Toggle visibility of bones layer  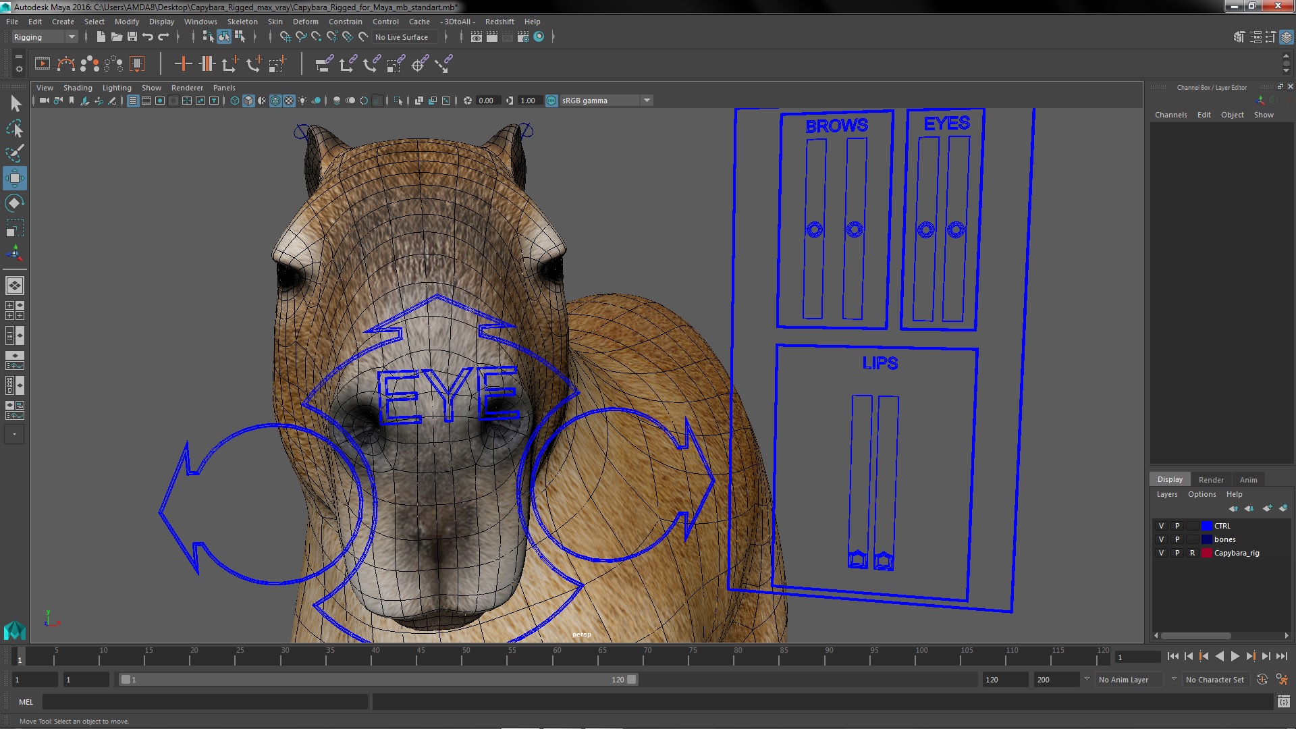click(x=1162, y=539)
